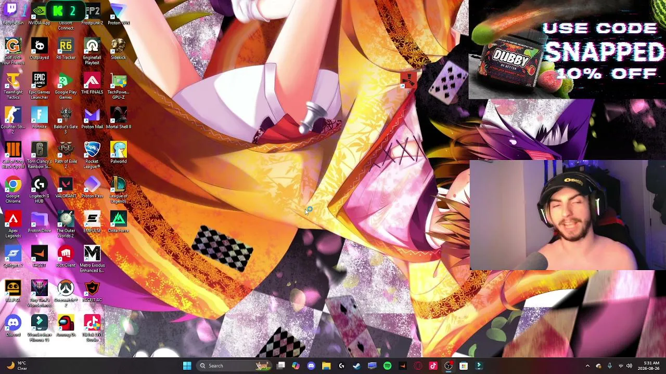The width and height of the screenshot is (666, 374).
Task: Select the Enginefall Playtest desktop icon
Action: click(92, 52)
